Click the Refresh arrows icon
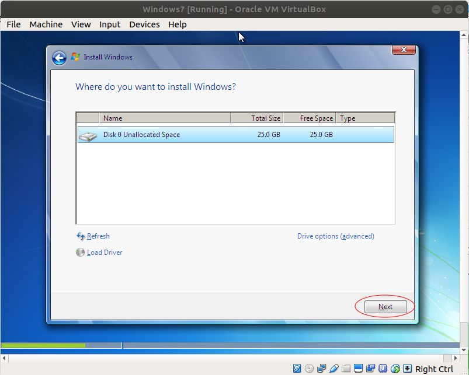469x375 pixels. [81, 236]
